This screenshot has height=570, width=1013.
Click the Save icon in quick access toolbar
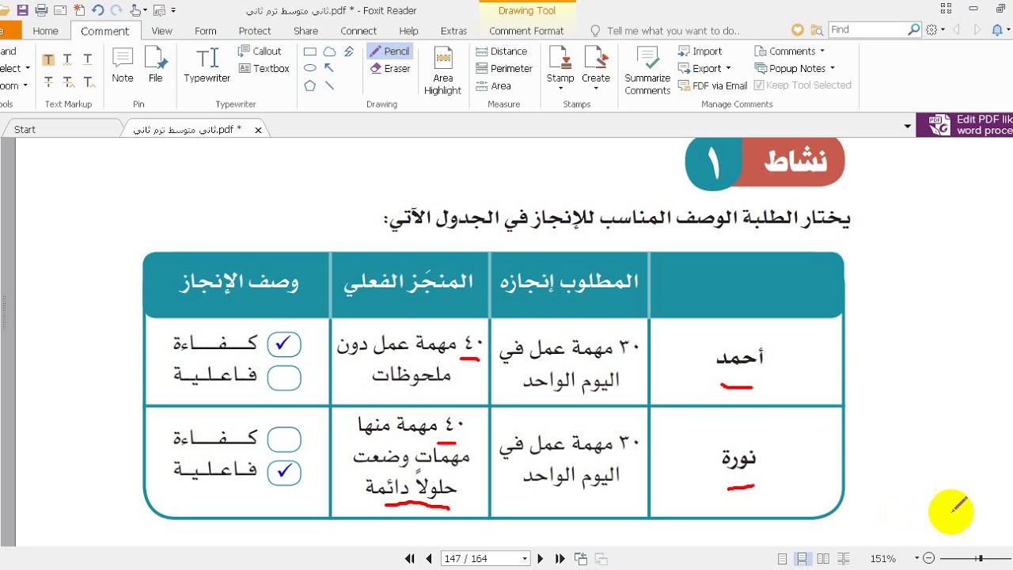[x=22, y=10]
